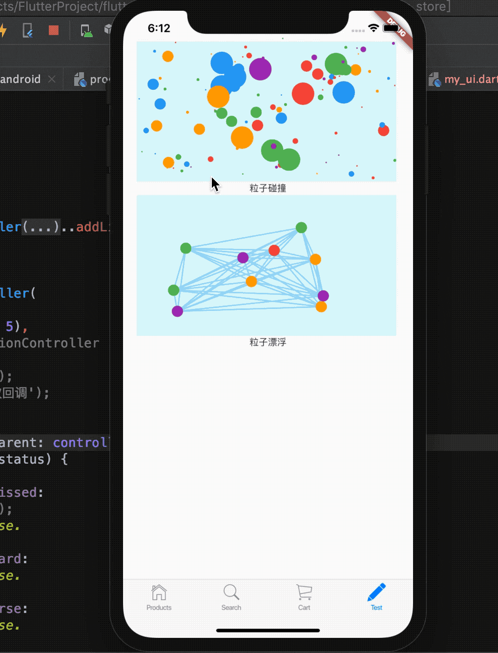Viewport: 498px width, 653px height.
Task: Click the build cube icon in the toolbar
Action: (x=108, y=29)
